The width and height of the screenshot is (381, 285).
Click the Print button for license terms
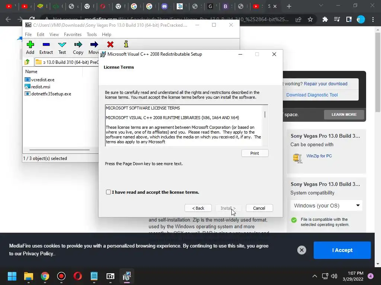(x=255, y=153)
